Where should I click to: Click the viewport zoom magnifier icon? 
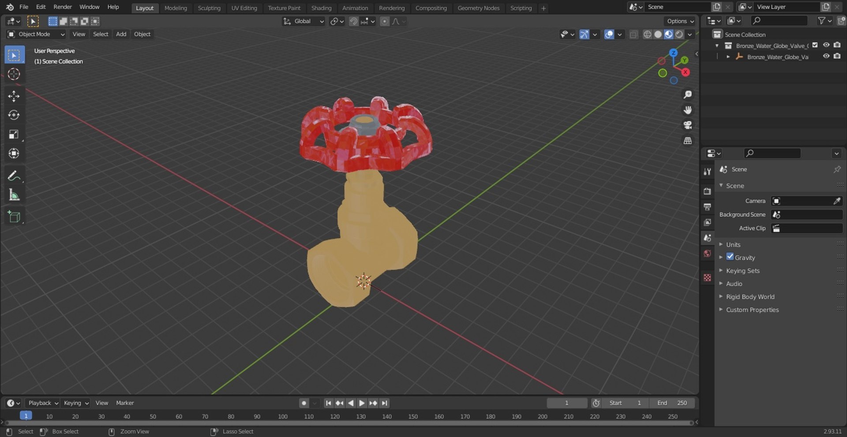tap(687, 94)
